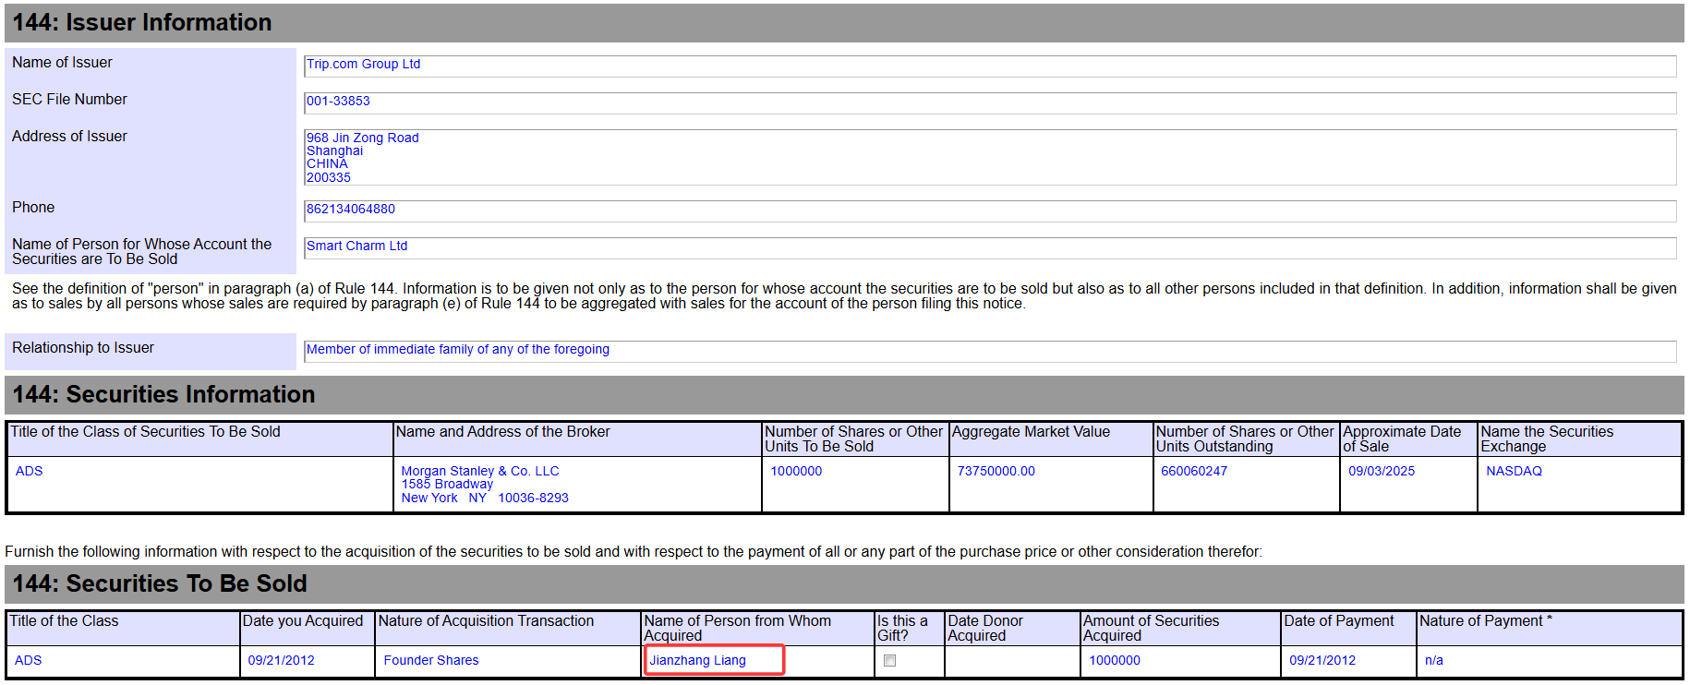Click the units outstanding value 660060247
The width and height of the screenshot is (1690, 685).
[x=1194, y=472]
